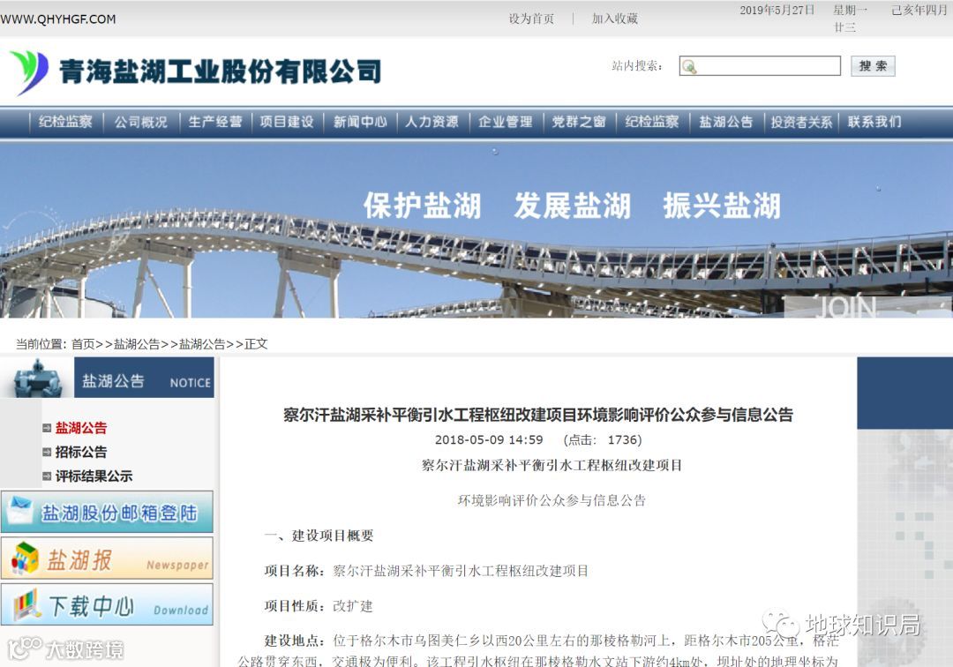The image size is (953, 667).
Task: Click the envelope icon on mailbox banner
Action: 19,512
